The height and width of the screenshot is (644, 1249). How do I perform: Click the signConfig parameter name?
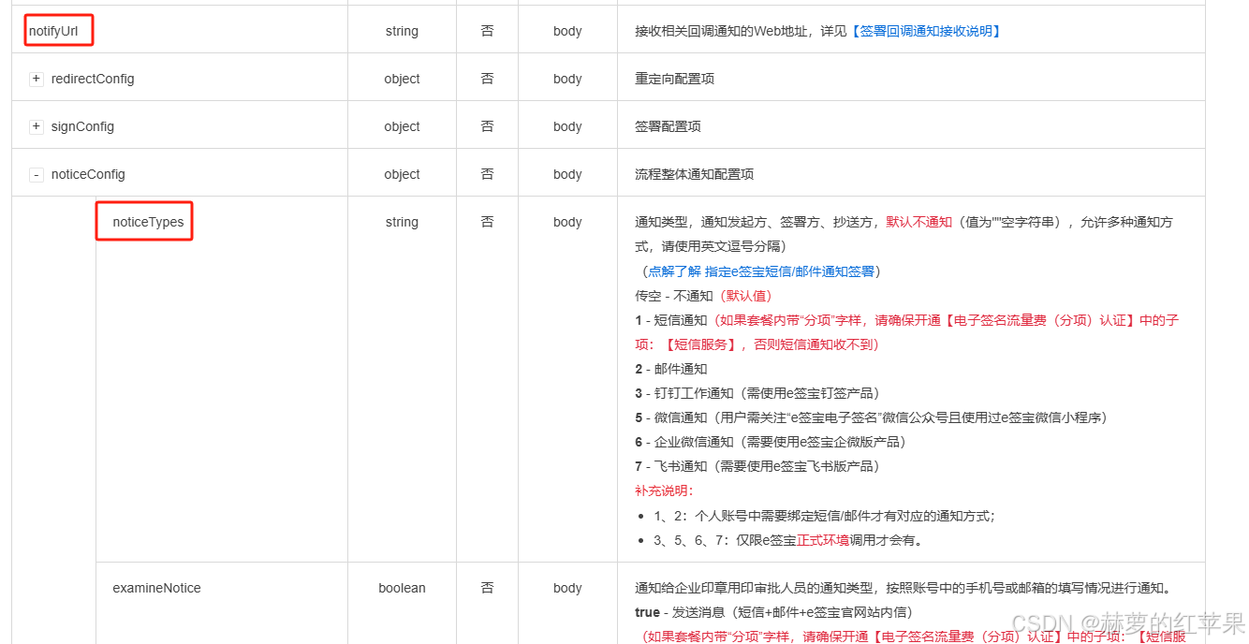click(82, 126)
